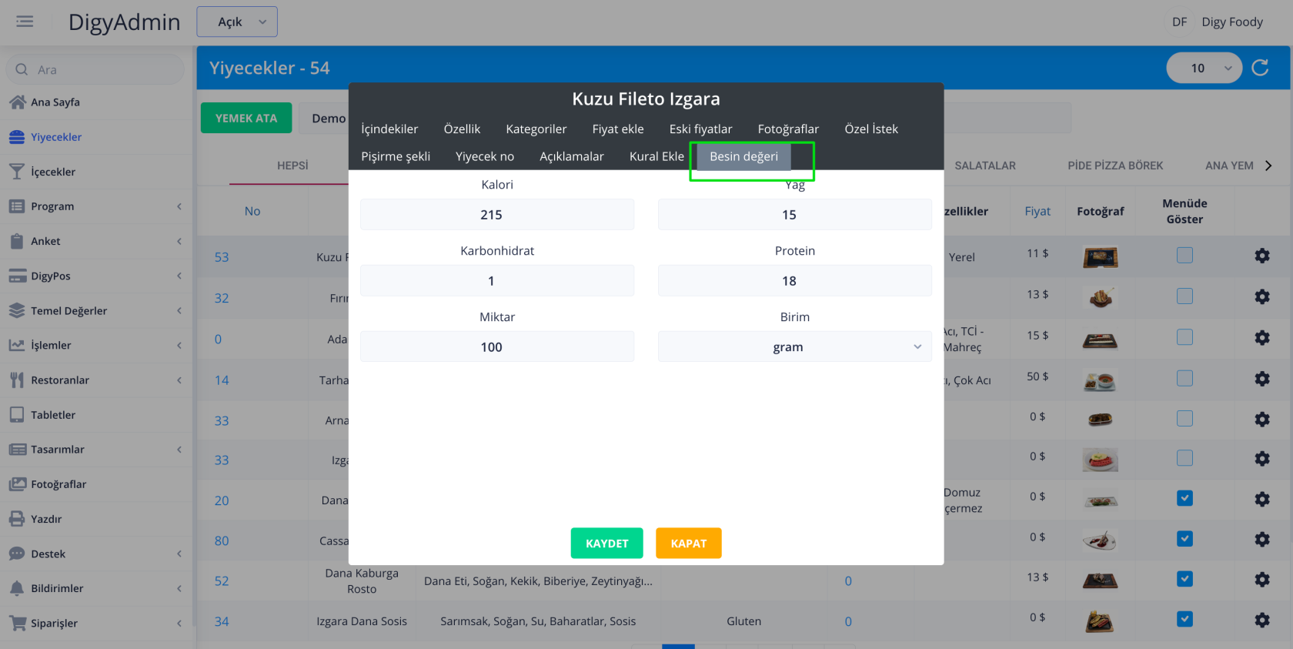Viewport: 1293px width, 649px height.
Task: Open settings gear for item 52
Action: pyautogui.click(x=1261, y=580)
